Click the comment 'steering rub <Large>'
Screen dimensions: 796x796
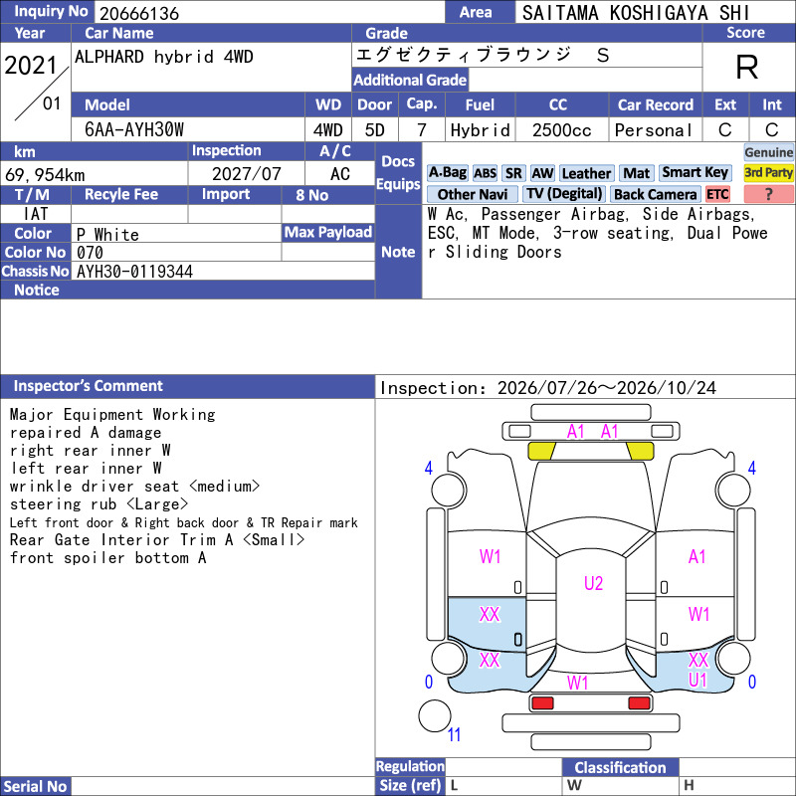click(99, 504)
